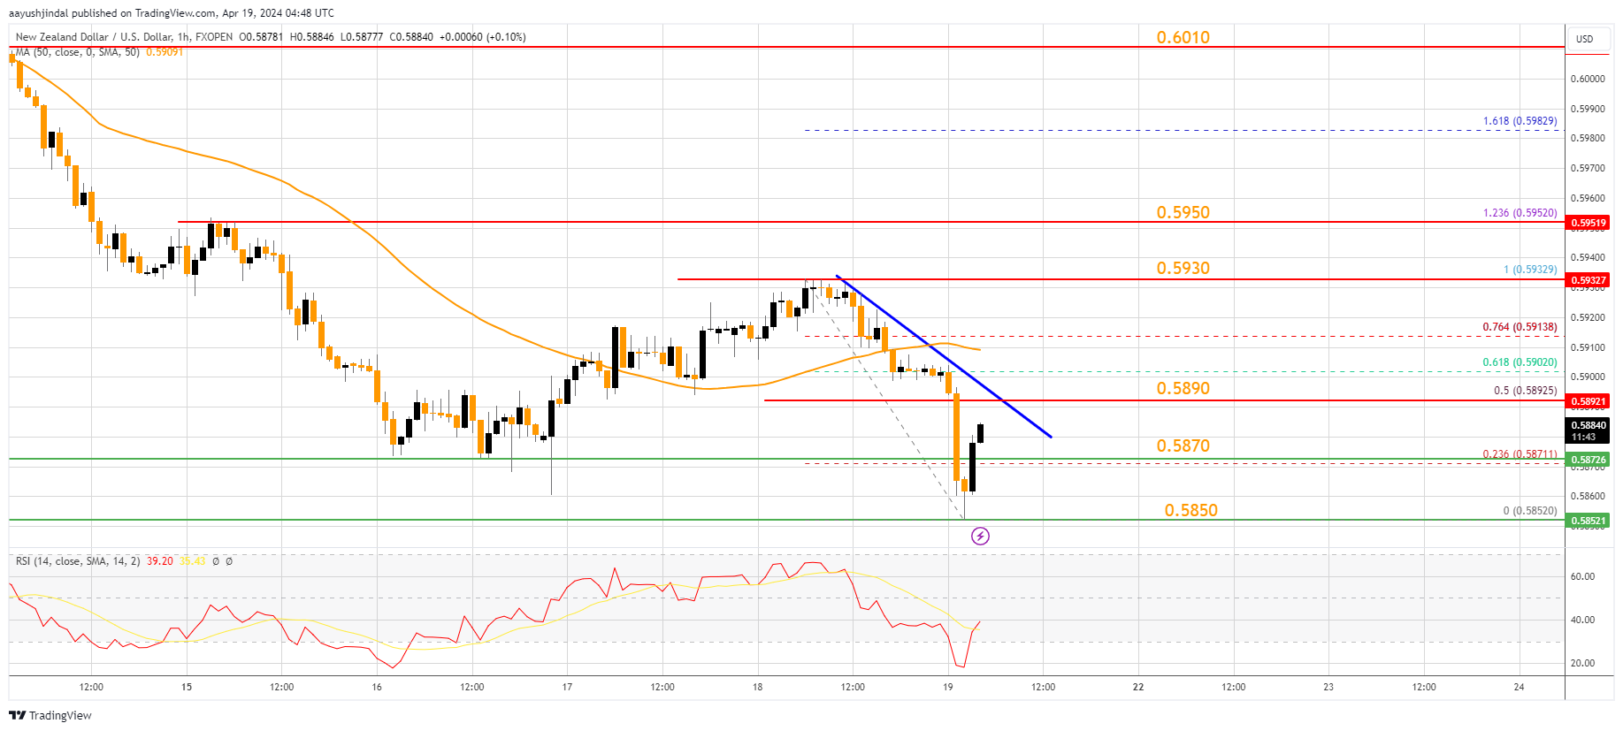Click the 0.5 (0.58925) Fibonacci label
1623x731 pixels.
coord(1526,391)
